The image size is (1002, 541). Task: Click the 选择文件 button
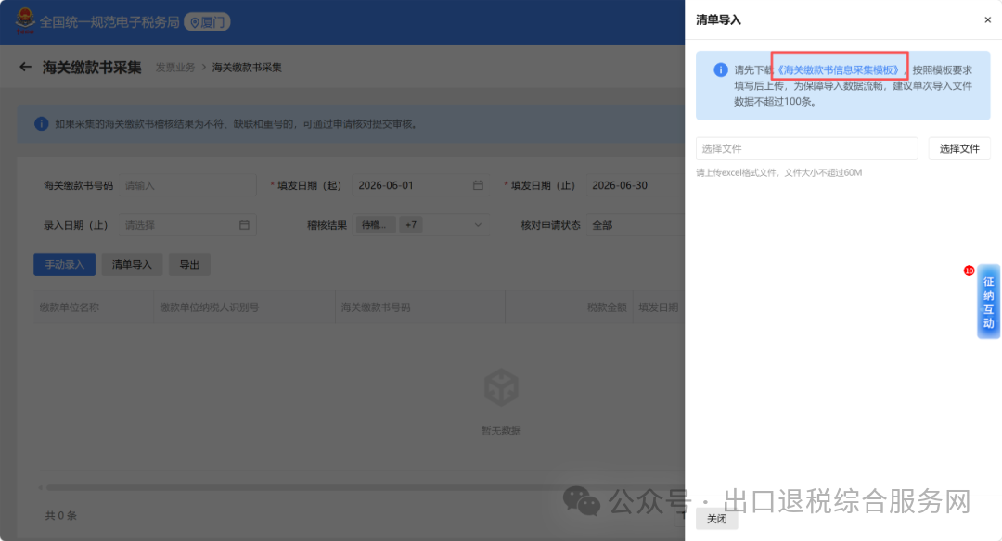(959, 148)
